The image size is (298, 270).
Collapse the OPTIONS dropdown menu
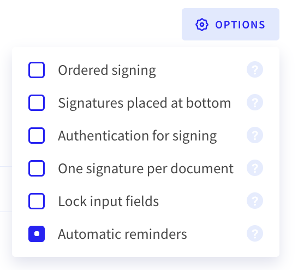tap(230, 25)
